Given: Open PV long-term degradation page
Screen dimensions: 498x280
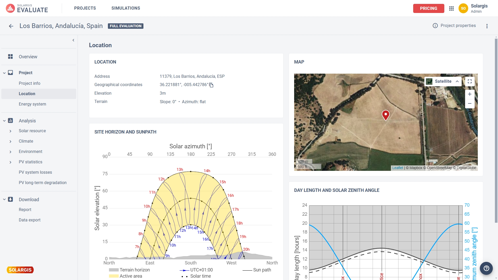Looking at the screenshot, I should [43, 183].
